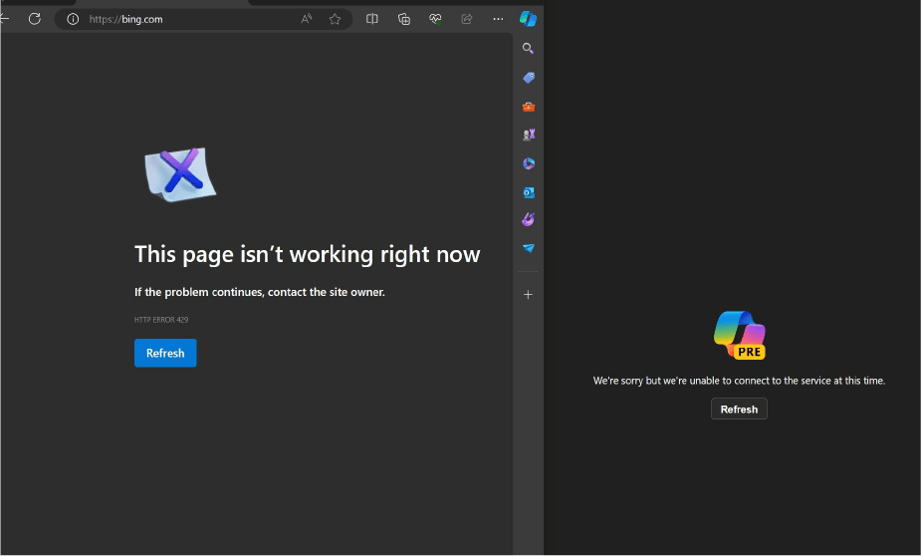Viewport: 921px width, 556px height.
Task: Open the Collections toolbar icon
Action: click(x=403, y=19)
